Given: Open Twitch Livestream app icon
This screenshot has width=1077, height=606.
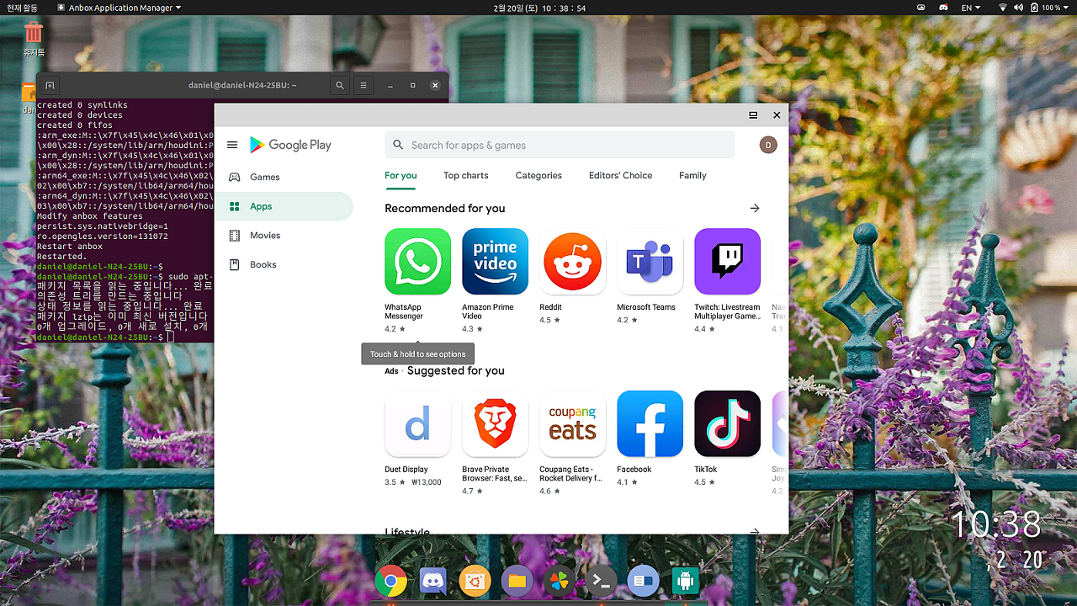Looking at the screenshot, I should point(727,262).
